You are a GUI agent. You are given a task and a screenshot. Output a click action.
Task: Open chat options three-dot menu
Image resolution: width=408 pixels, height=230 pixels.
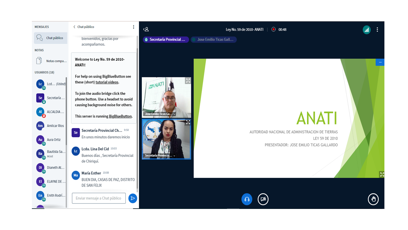pos(134,27)
